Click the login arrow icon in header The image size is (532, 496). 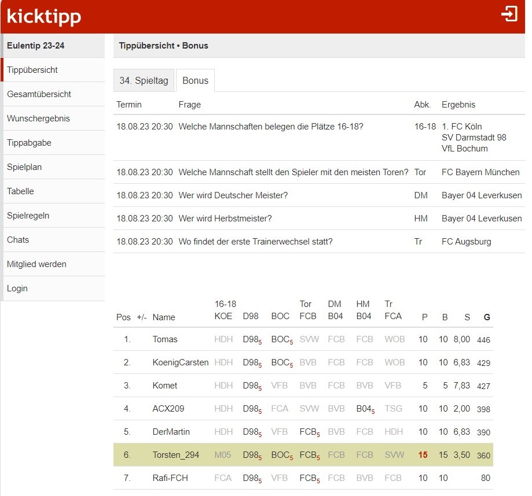(509, 14)
